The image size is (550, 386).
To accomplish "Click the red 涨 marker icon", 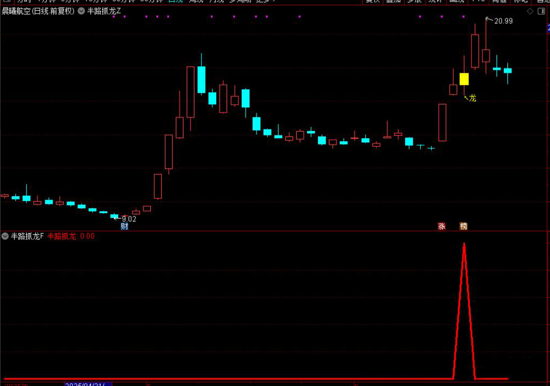I will [x=442, y=226].
